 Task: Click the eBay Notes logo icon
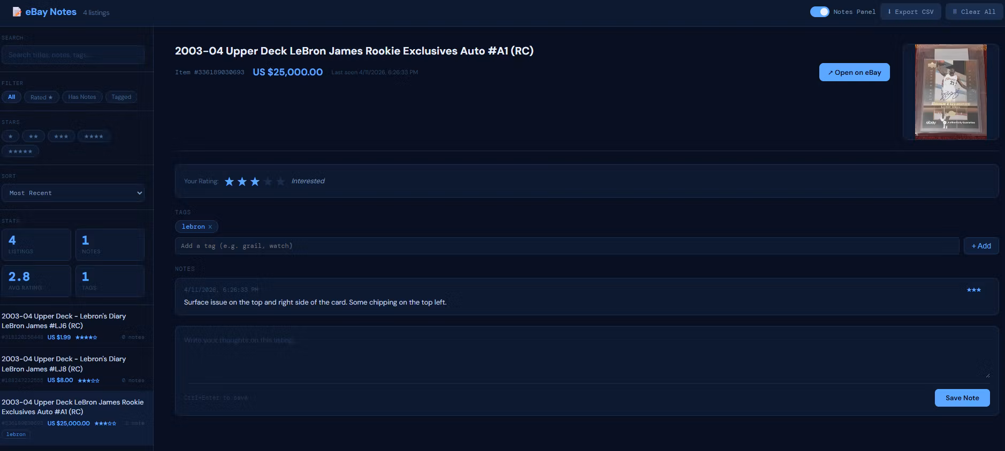(17, 12)
